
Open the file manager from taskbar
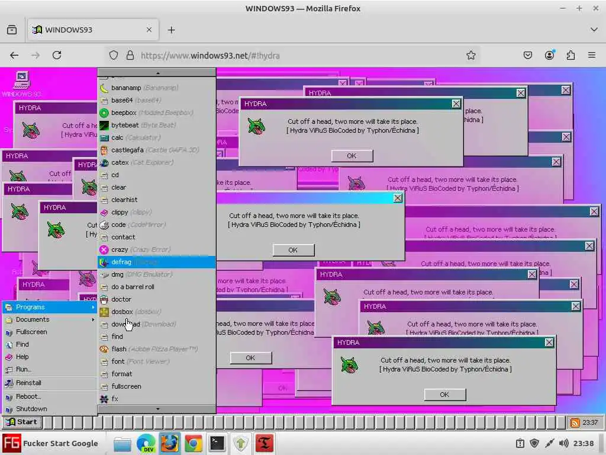pos(122,443)
